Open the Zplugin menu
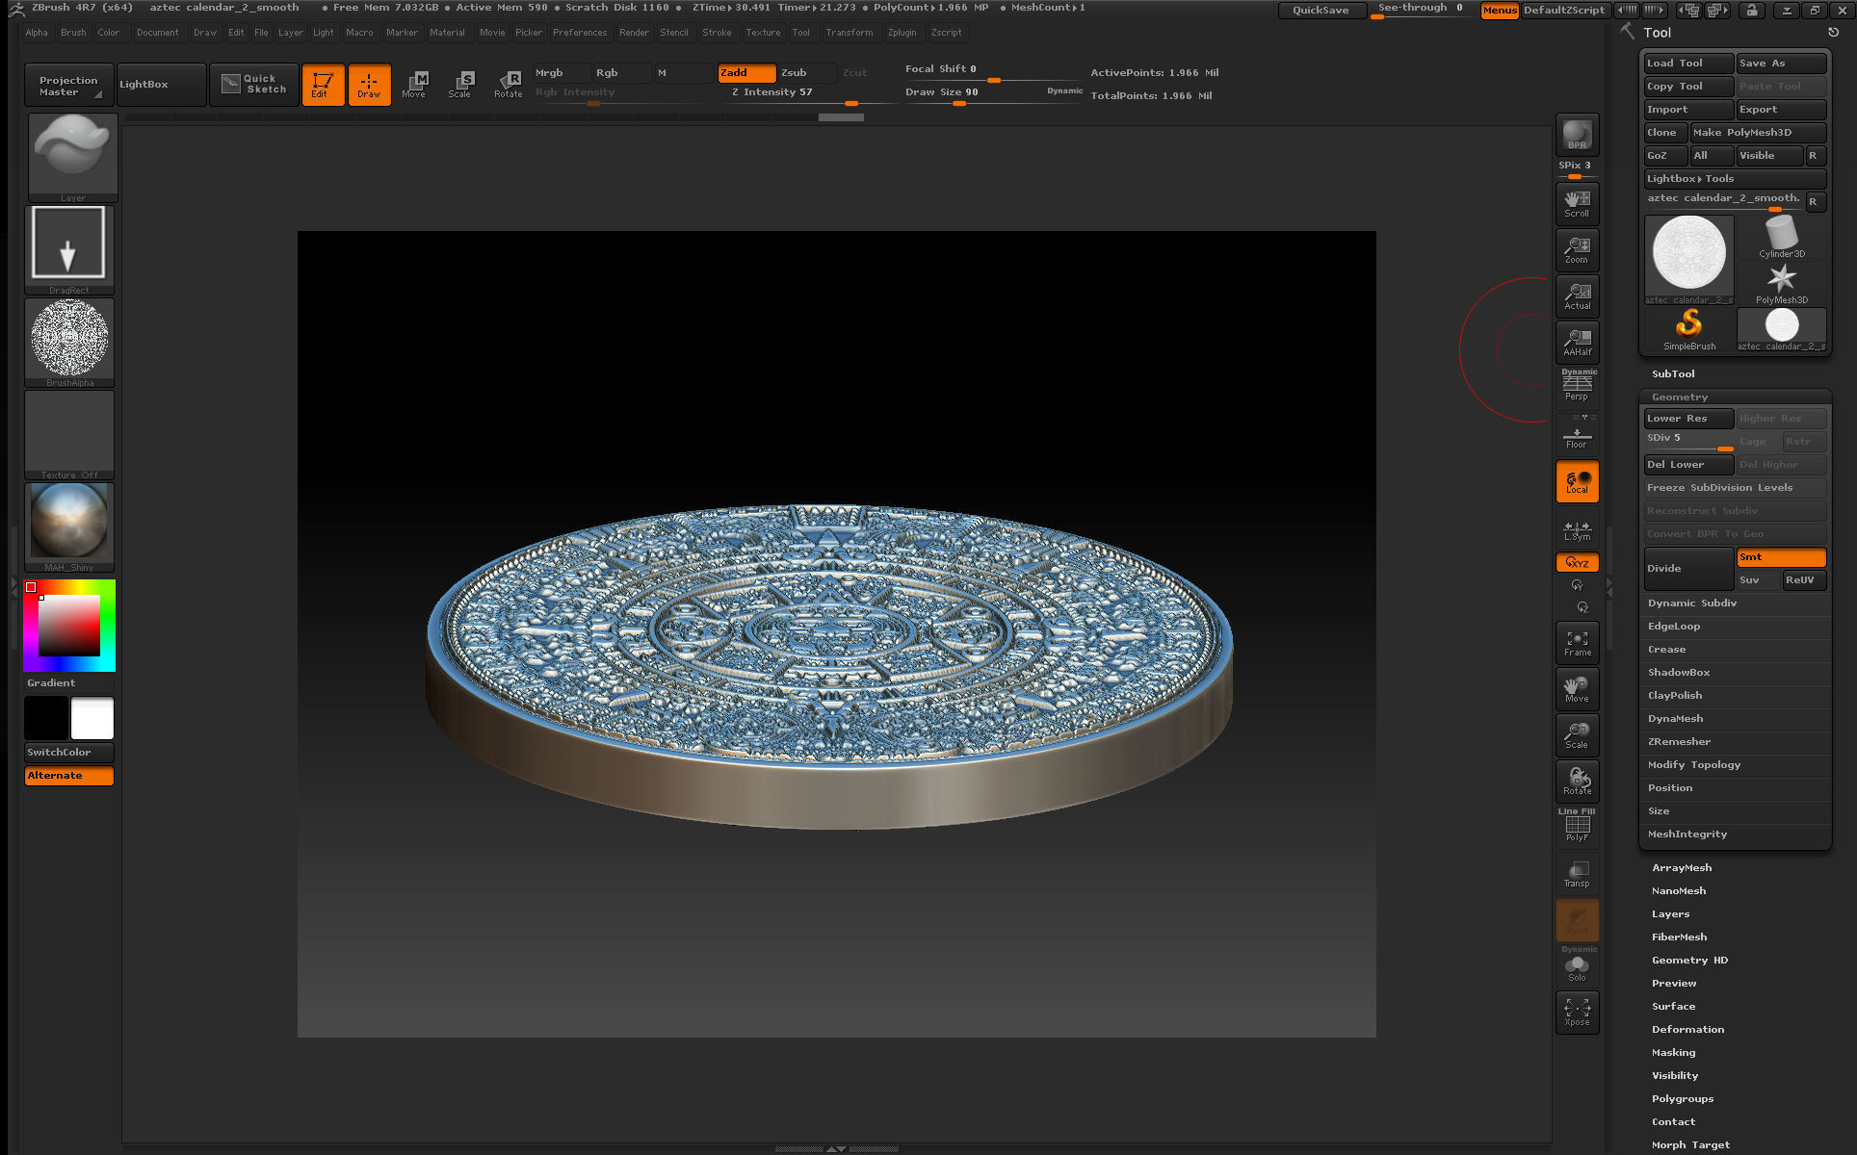1857x1155 pixels. [x=902, y=33]
